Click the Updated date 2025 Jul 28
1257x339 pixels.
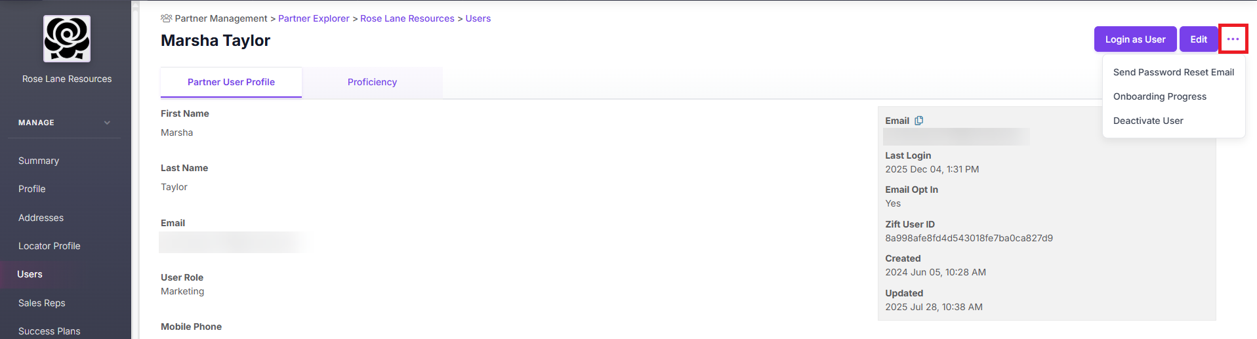tap(934, 307)
